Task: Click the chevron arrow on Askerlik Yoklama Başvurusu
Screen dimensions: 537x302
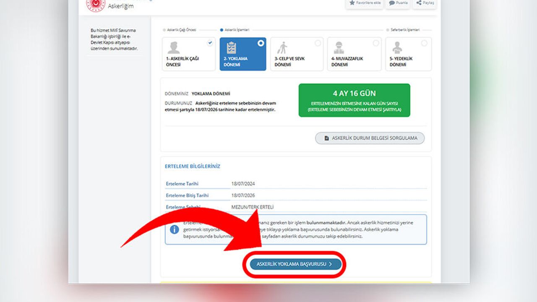Action: 331,264
